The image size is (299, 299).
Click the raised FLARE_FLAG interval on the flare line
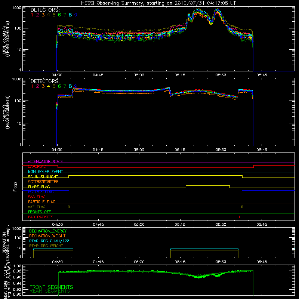coord(208,185)
